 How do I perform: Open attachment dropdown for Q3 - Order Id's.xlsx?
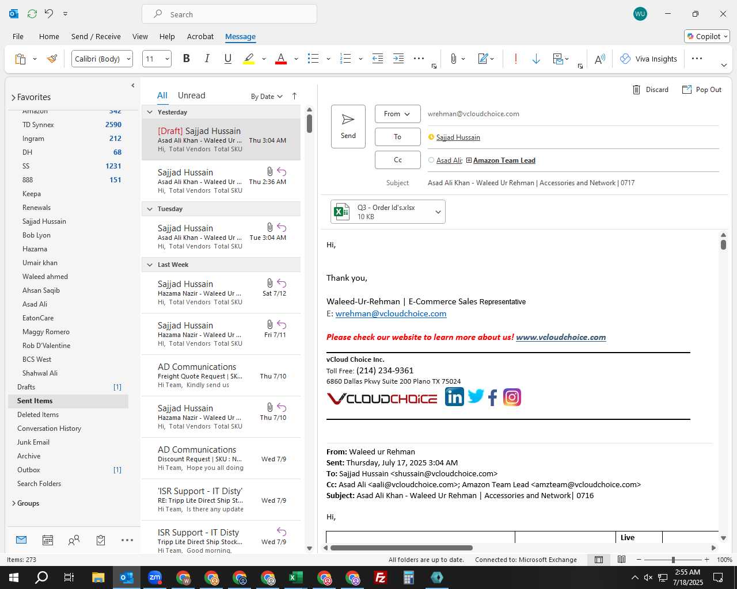(x=438, y=212)
